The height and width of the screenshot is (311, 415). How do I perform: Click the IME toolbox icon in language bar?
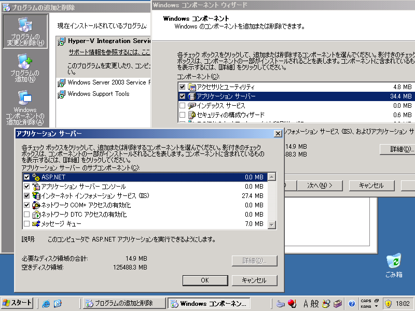338,304
